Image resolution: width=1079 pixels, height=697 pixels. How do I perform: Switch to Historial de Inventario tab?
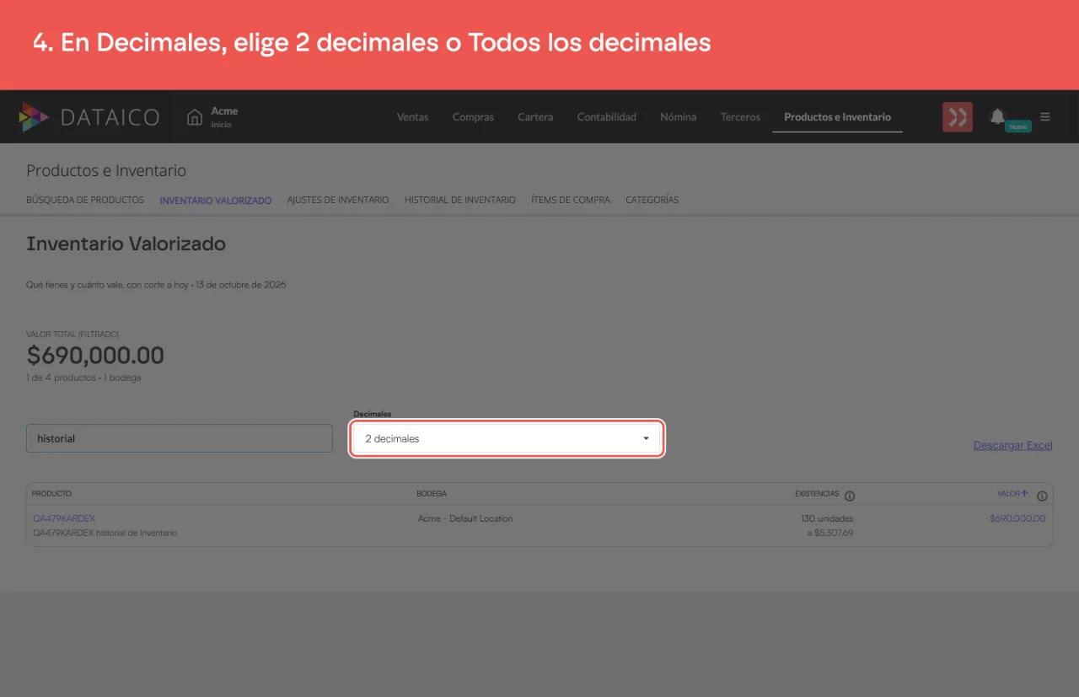(x=460, y=200)
